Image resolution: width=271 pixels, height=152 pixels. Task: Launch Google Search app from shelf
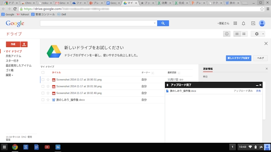pos(26,147)
